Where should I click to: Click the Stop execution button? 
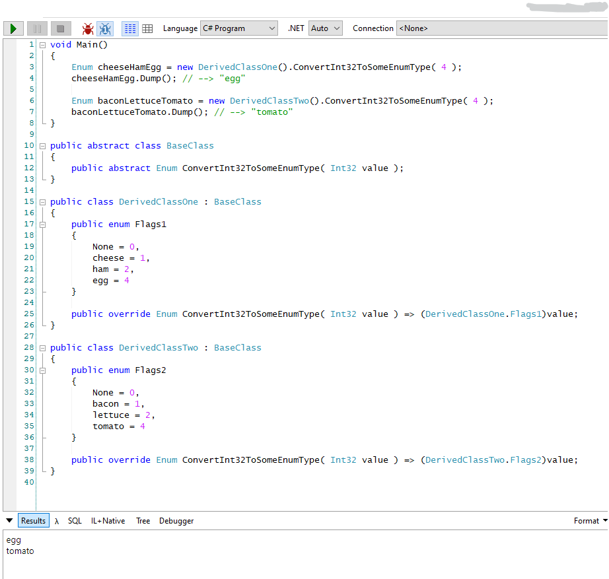point(60,28)
